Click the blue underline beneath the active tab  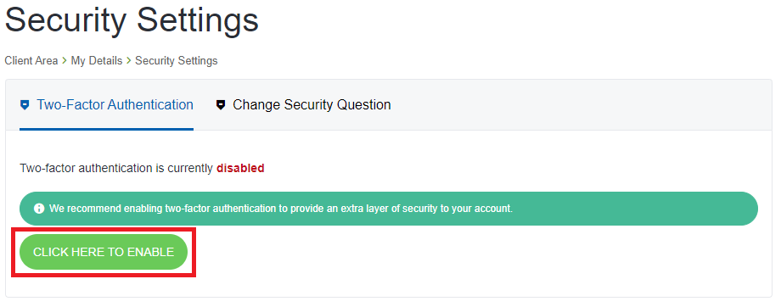107,129
